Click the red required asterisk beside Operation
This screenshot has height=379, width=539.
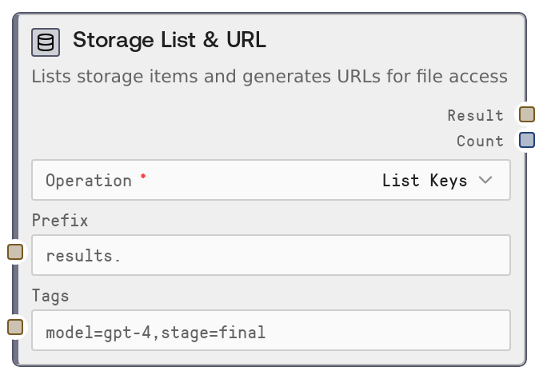point(143,176)
